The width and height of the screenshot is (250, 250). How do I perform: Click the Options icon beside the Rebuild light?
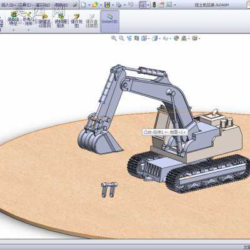(162, 4)
